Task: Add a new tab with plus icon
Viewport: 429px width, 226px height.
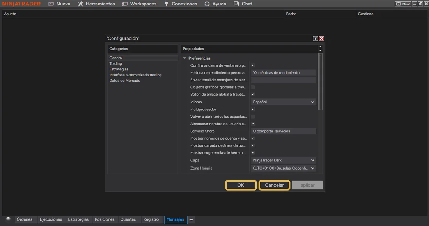Action: [x=191, y=219]
